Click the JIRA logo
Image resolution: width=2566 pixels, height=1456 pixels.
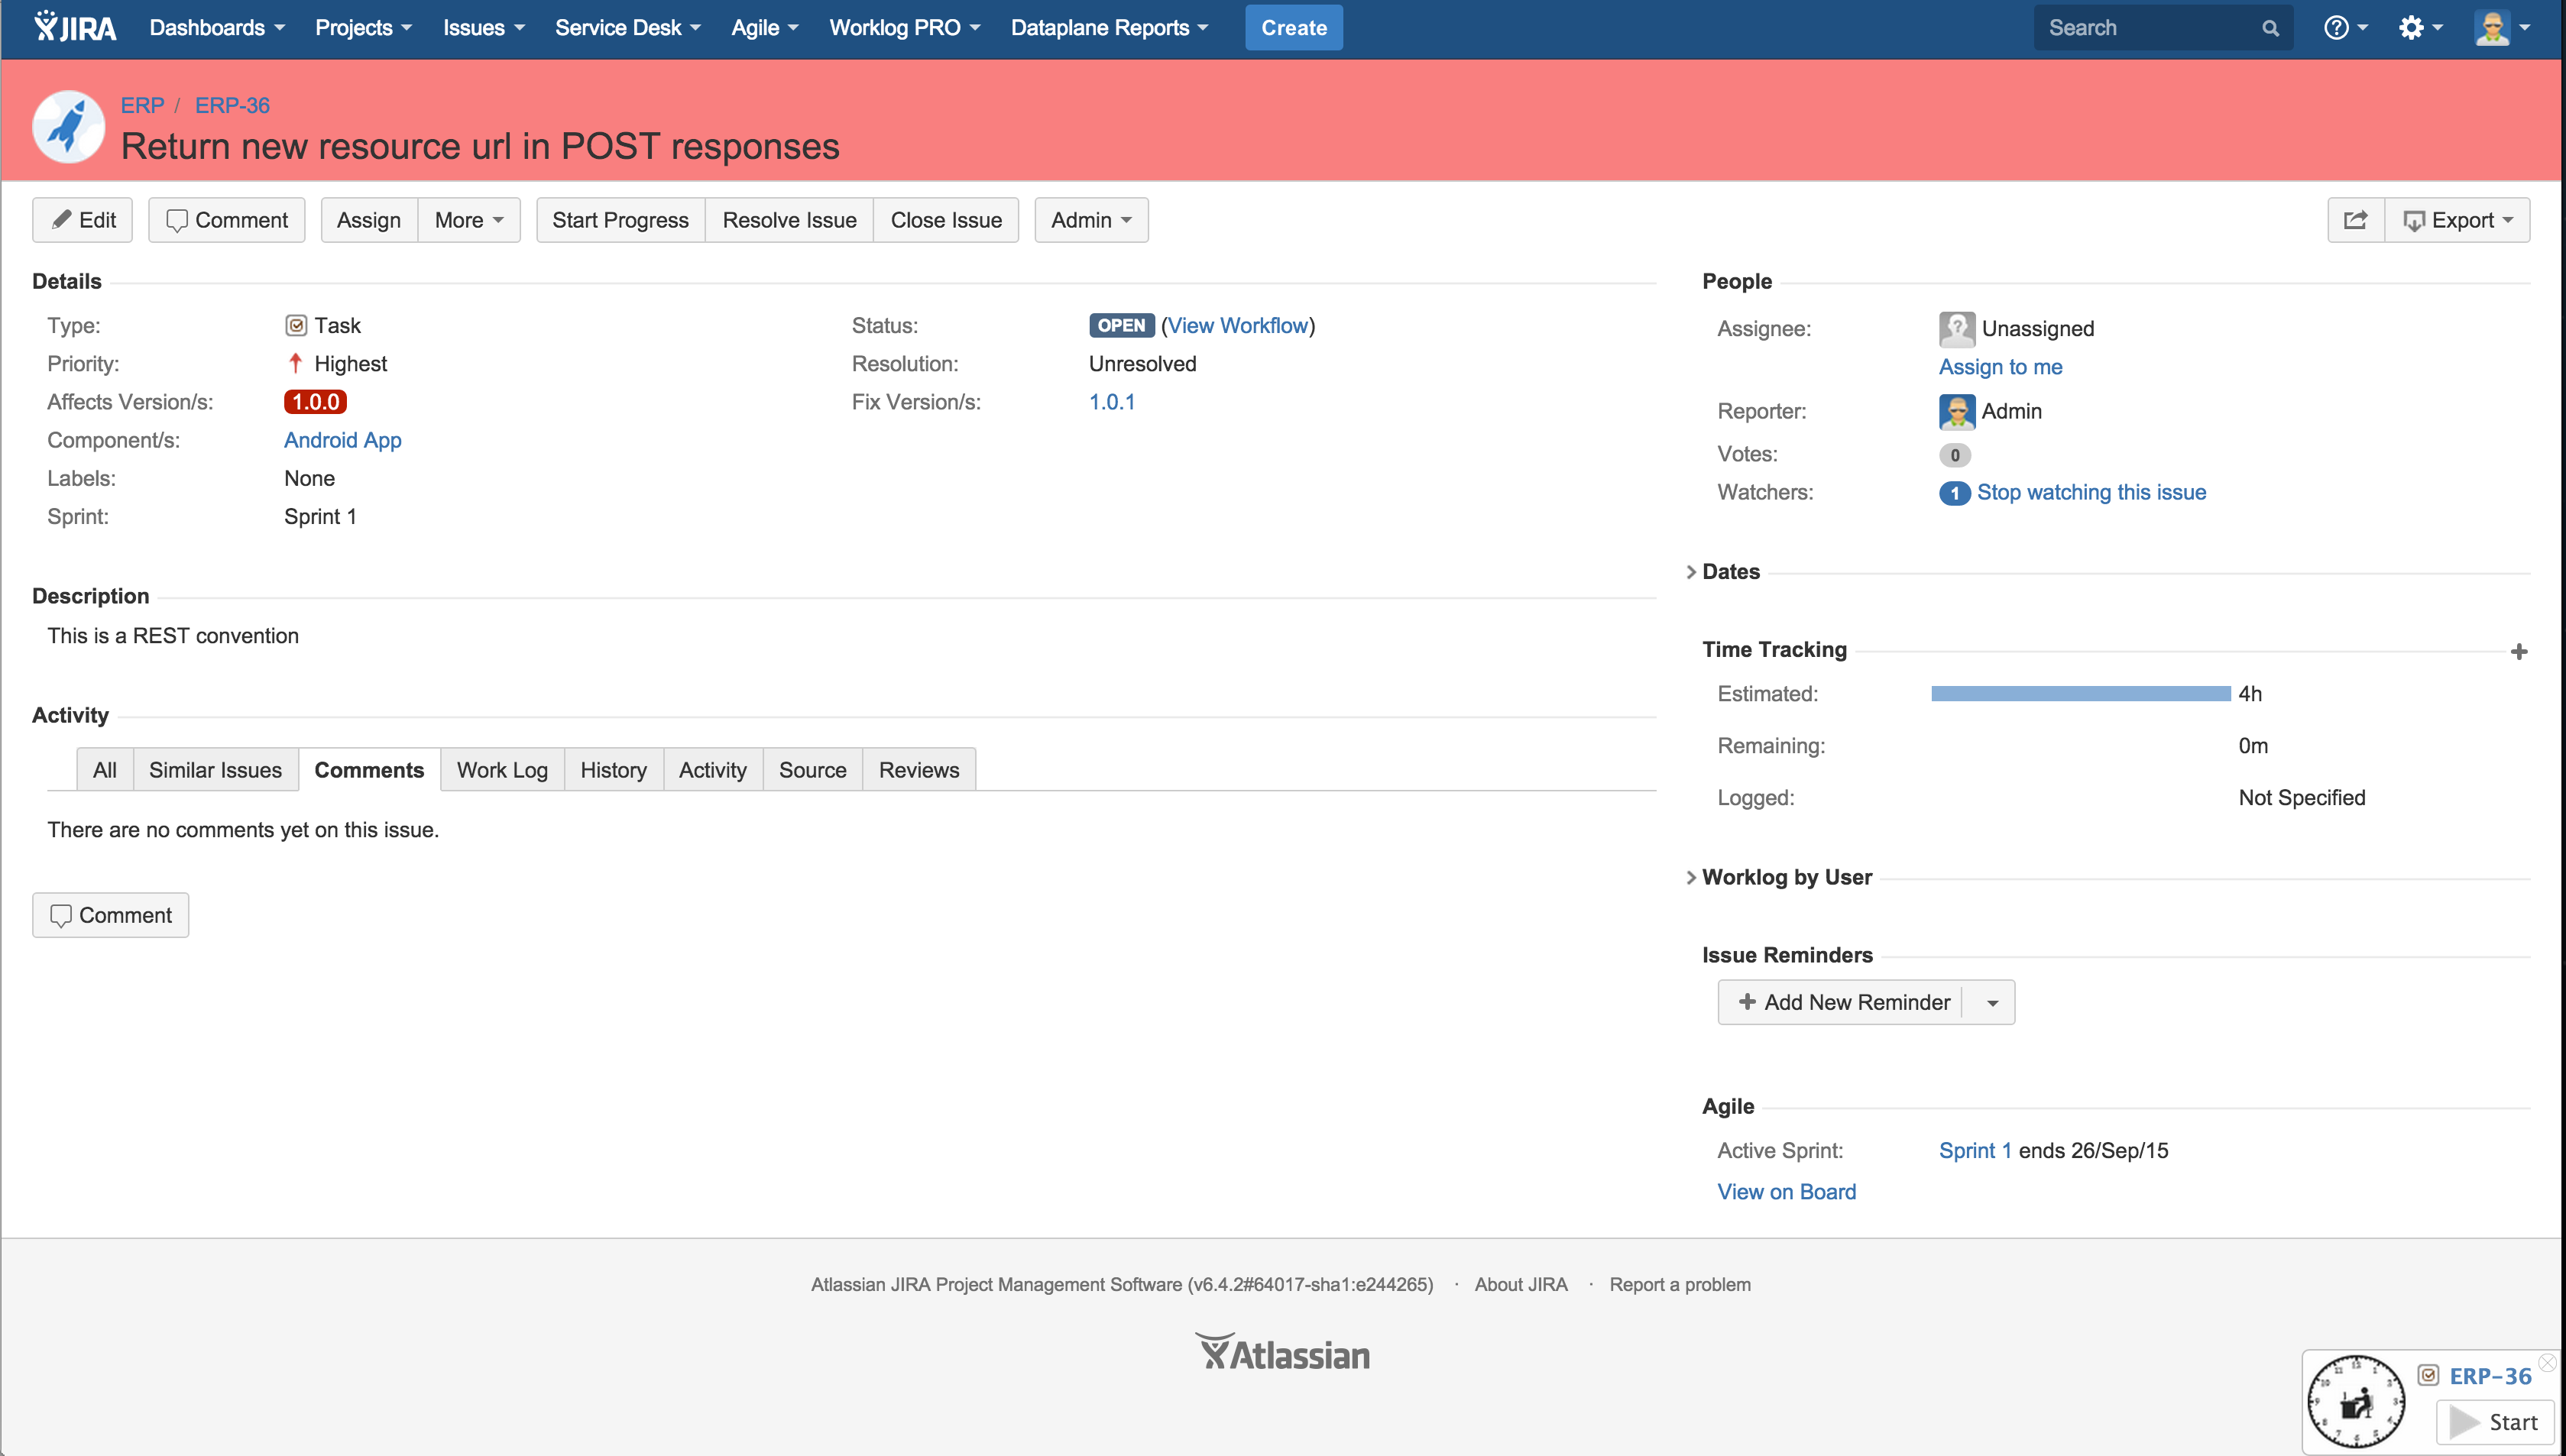75,27
